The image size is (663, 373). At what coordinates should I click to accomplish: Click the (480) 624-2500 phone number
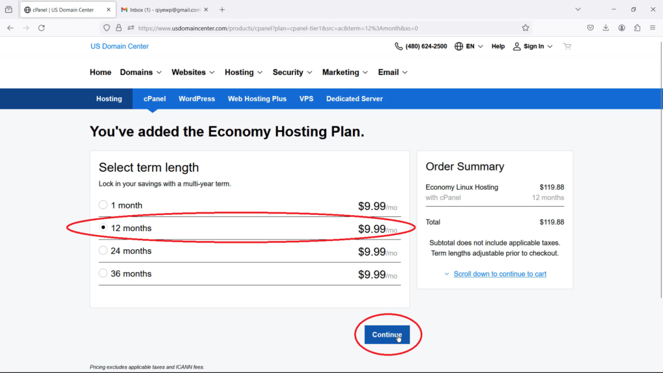coord(426,46)
